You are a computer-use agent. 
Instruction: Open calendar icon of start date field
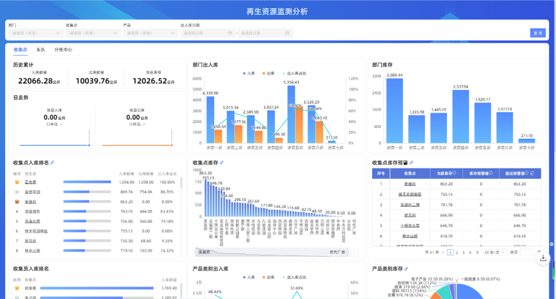230,33
